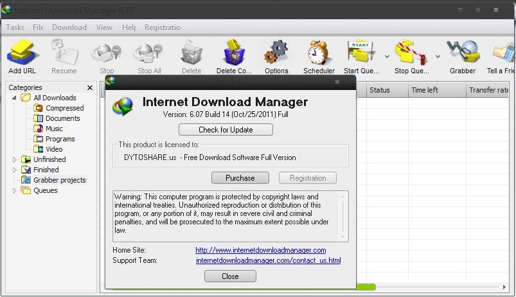The image size is (516, 297).
Task: Click the Stop All toolbar icon
Action: pos(148,53)
